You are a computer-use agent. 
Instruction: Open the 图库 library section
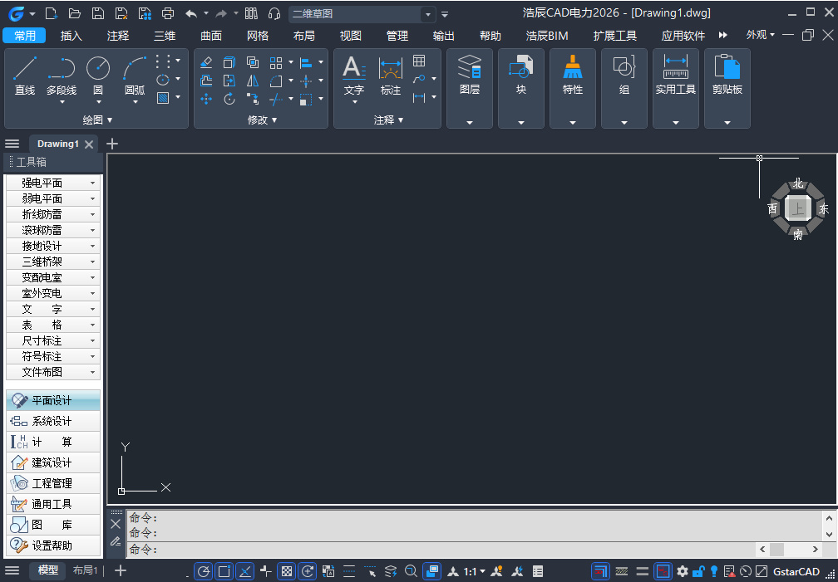click(53, 525)
